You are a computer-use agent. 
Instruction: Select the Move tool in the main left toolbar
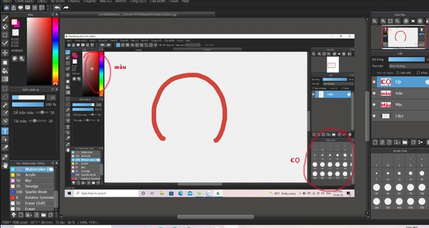[x=5, y=52]
